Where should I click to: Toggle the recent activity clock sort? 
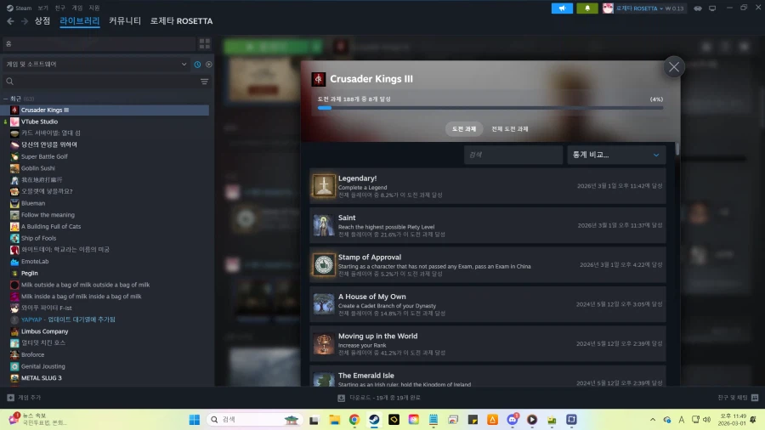[197, 64]
